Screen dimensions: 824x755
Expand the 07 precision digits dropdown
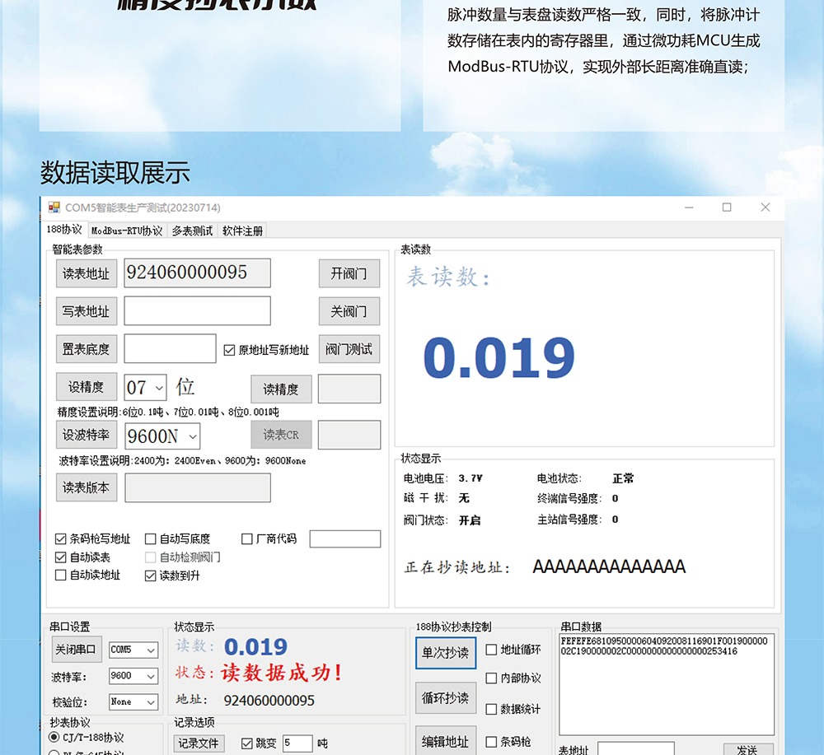[x=146, y=388]
